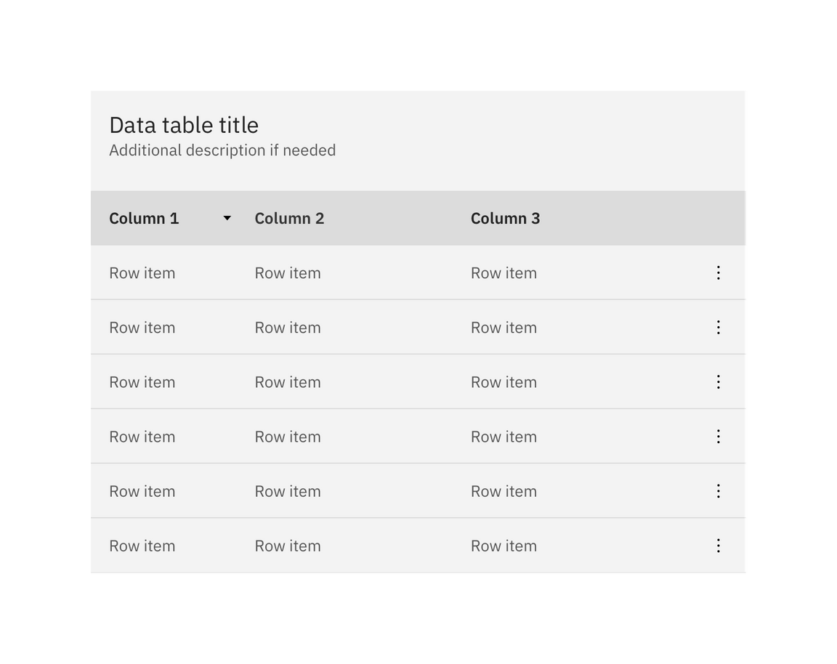
Task: Click the Additional description text
Action: pos(222,150)
